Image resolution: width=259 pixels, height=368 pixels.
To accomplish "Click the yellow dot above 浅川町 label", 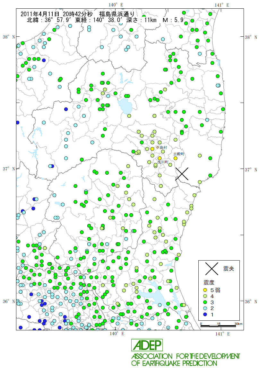I will (x=160, y=158).
